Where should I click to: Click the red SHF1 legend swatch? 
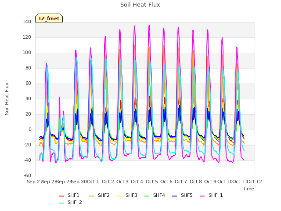click(x=61, y=196)
